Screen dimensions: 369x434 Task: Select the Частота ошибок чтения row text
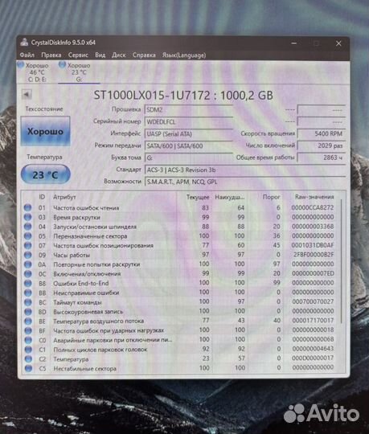[86, 208]
